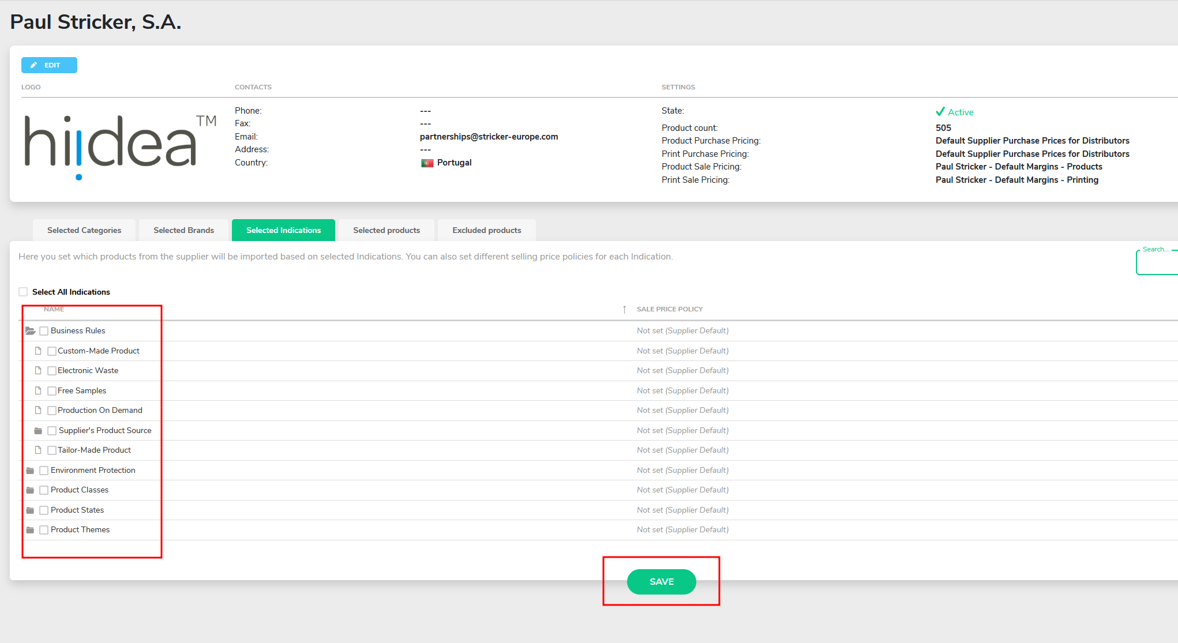This screenshot has width=1178, height=643.
Task: Click the document icon next to Tailor-Made Product
Action: [38, 450]
